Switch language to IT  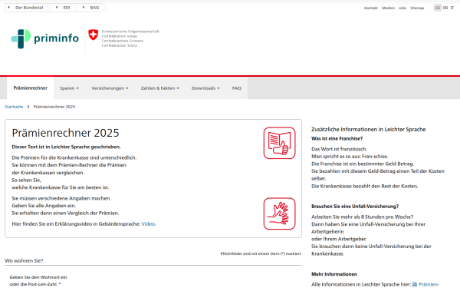452,8
